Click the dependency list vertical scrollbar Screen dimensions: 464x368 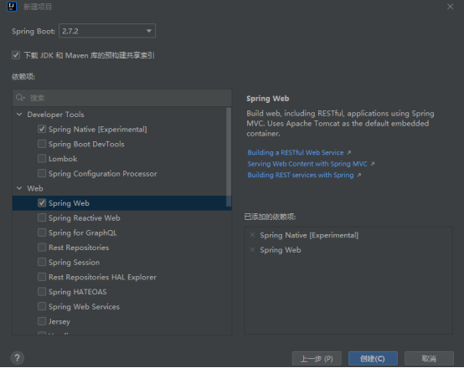click(x=229, y=156)
